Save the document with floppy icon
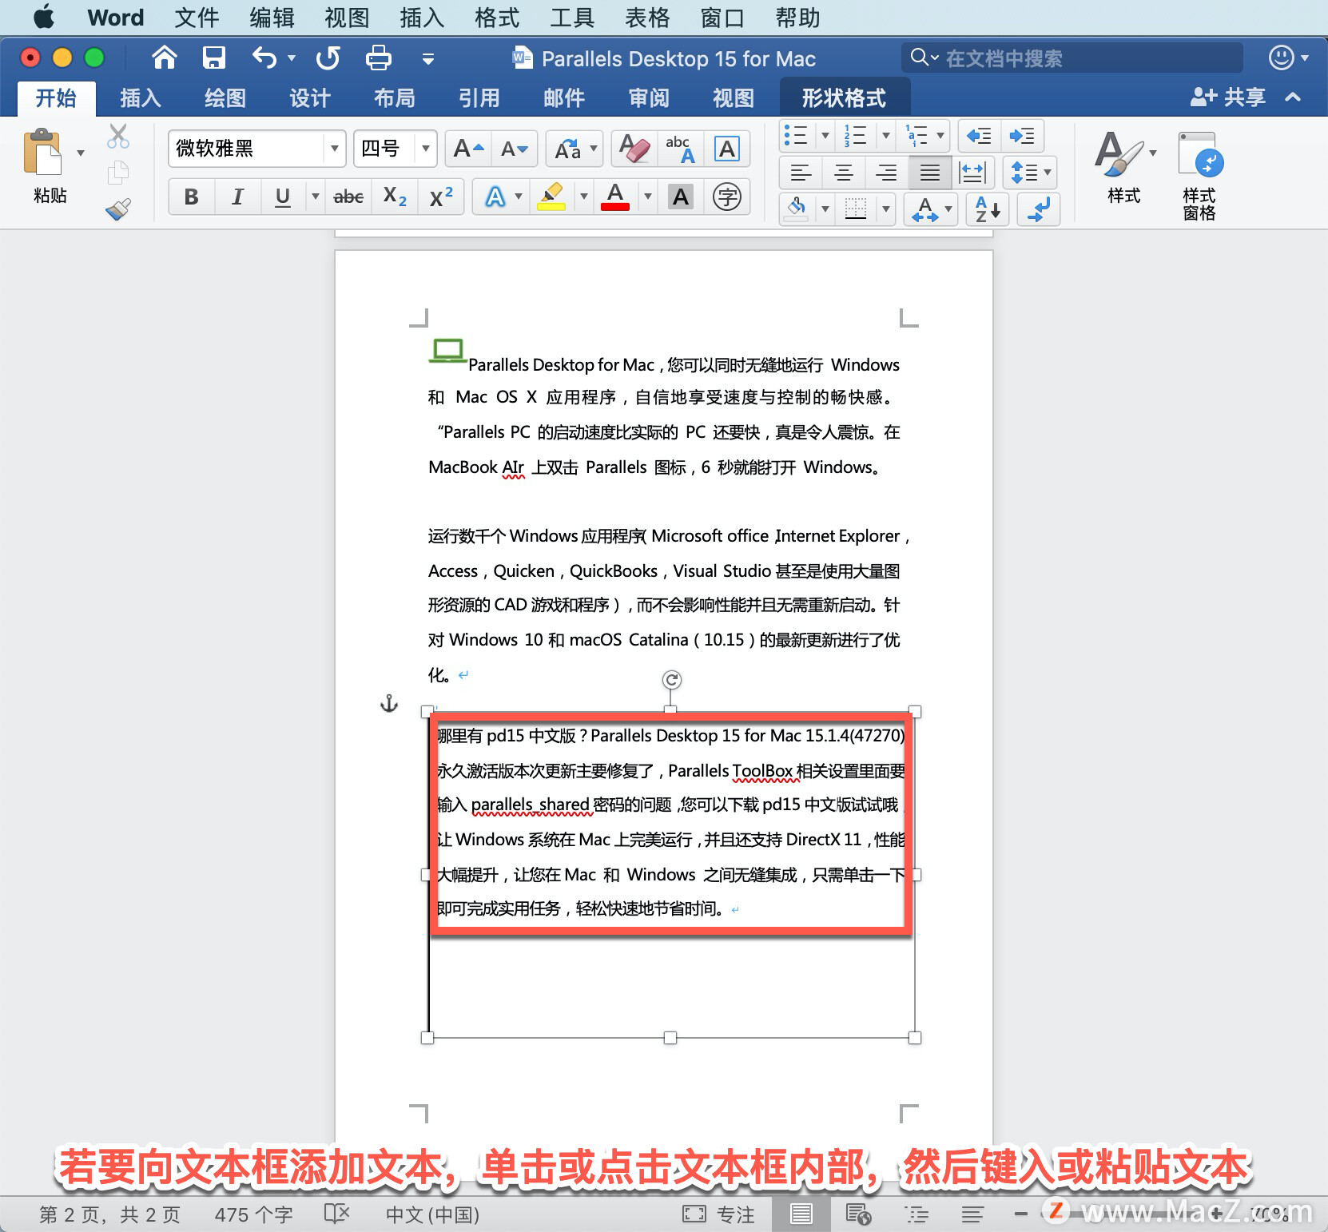 coord(213,58)
